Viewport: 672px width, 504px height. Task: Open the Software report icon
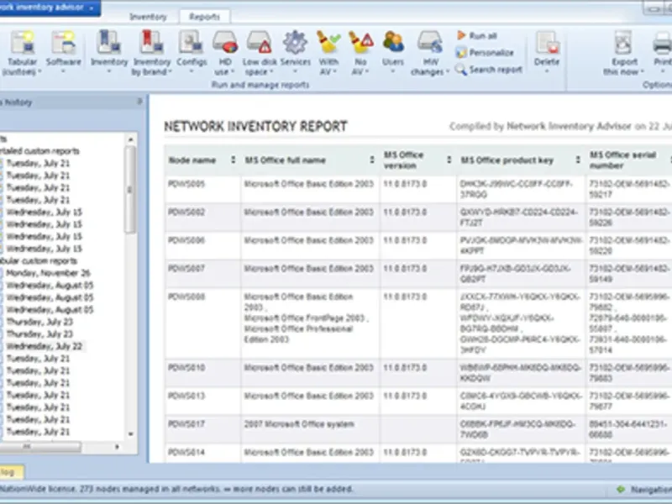(64, 43)
